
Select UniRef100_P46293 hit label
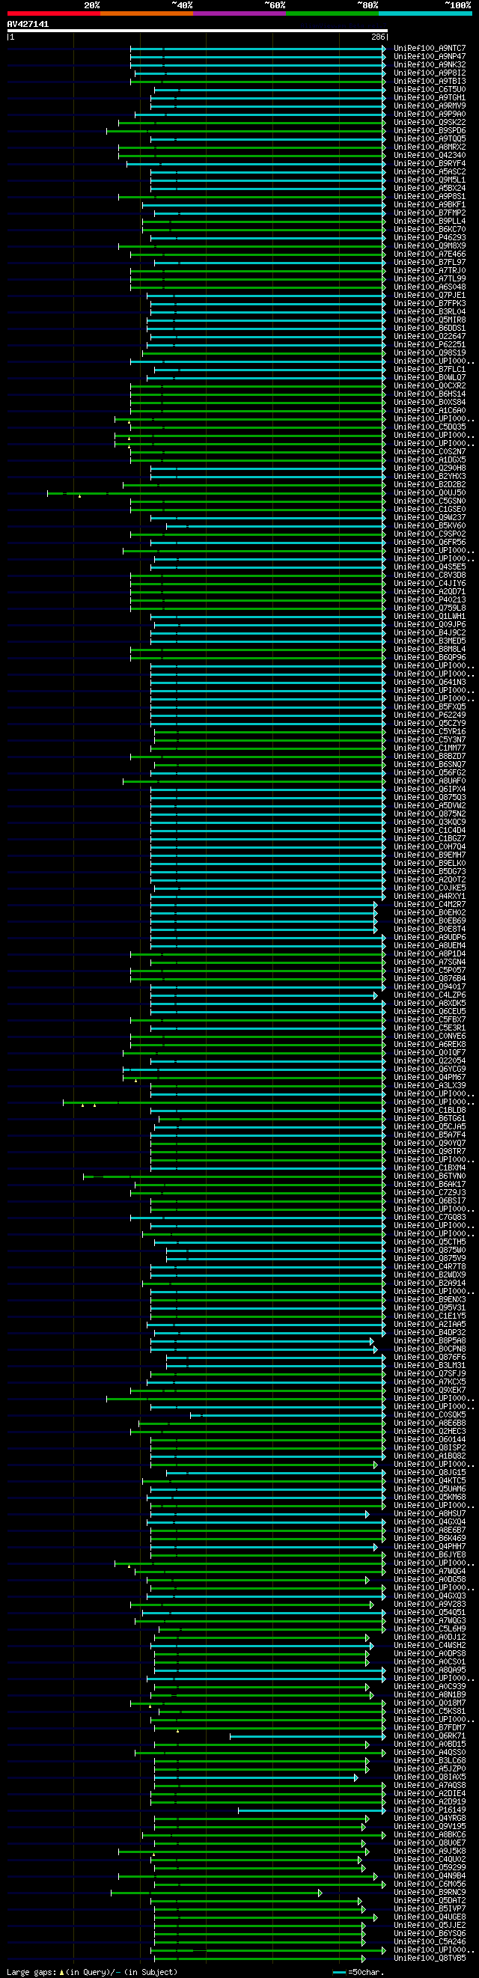point(430,238)
